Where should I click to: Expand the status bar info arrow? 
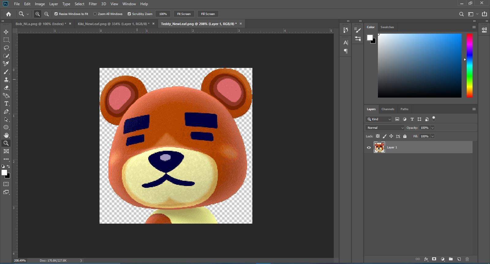click(81, 261)
